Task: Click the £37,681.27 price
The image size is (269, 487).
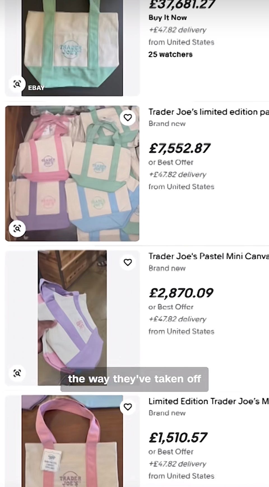Action: click(x=182, y=4)
